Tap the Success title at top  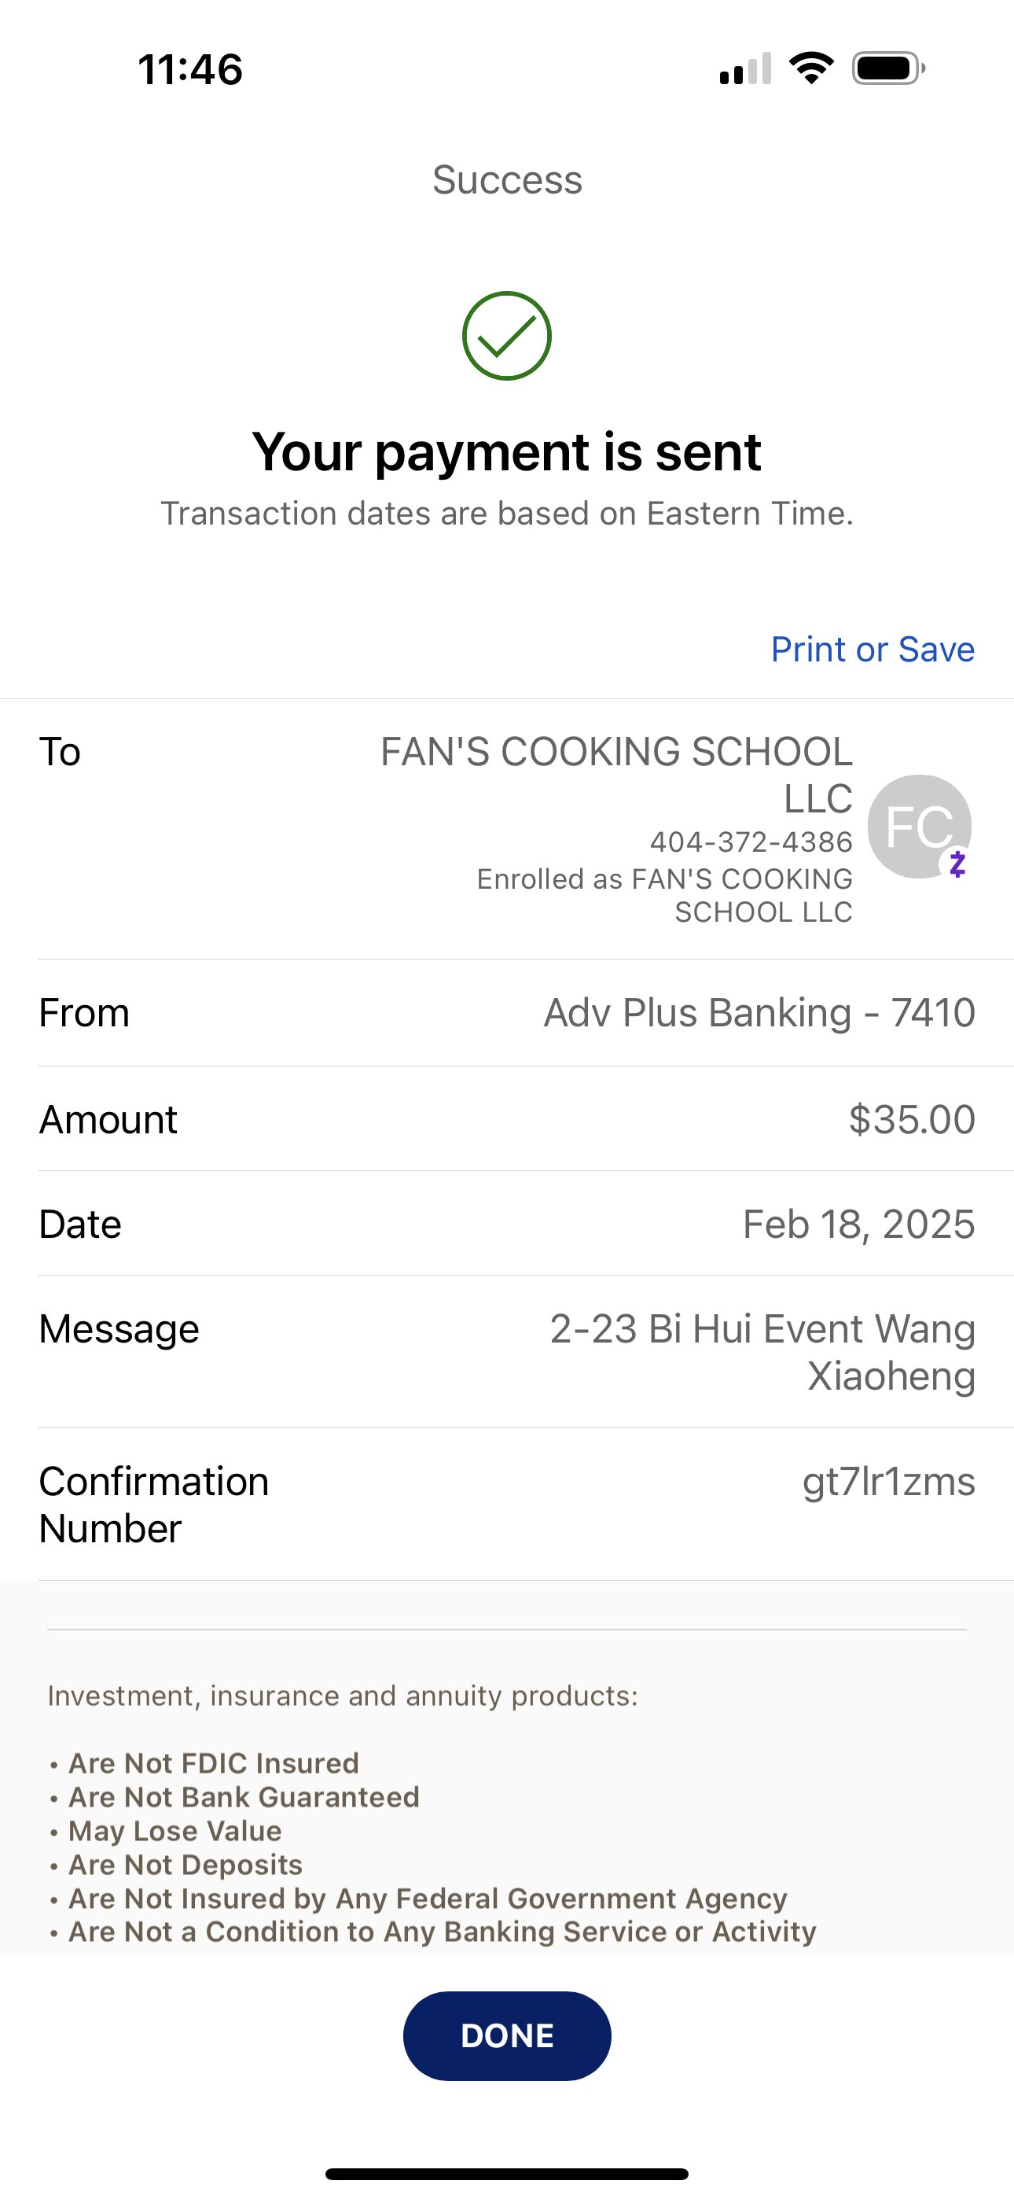(x=507, y=180)
